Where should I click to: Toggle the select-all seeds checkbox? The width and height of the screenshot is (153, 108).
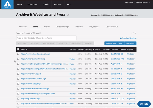[18, 49]
